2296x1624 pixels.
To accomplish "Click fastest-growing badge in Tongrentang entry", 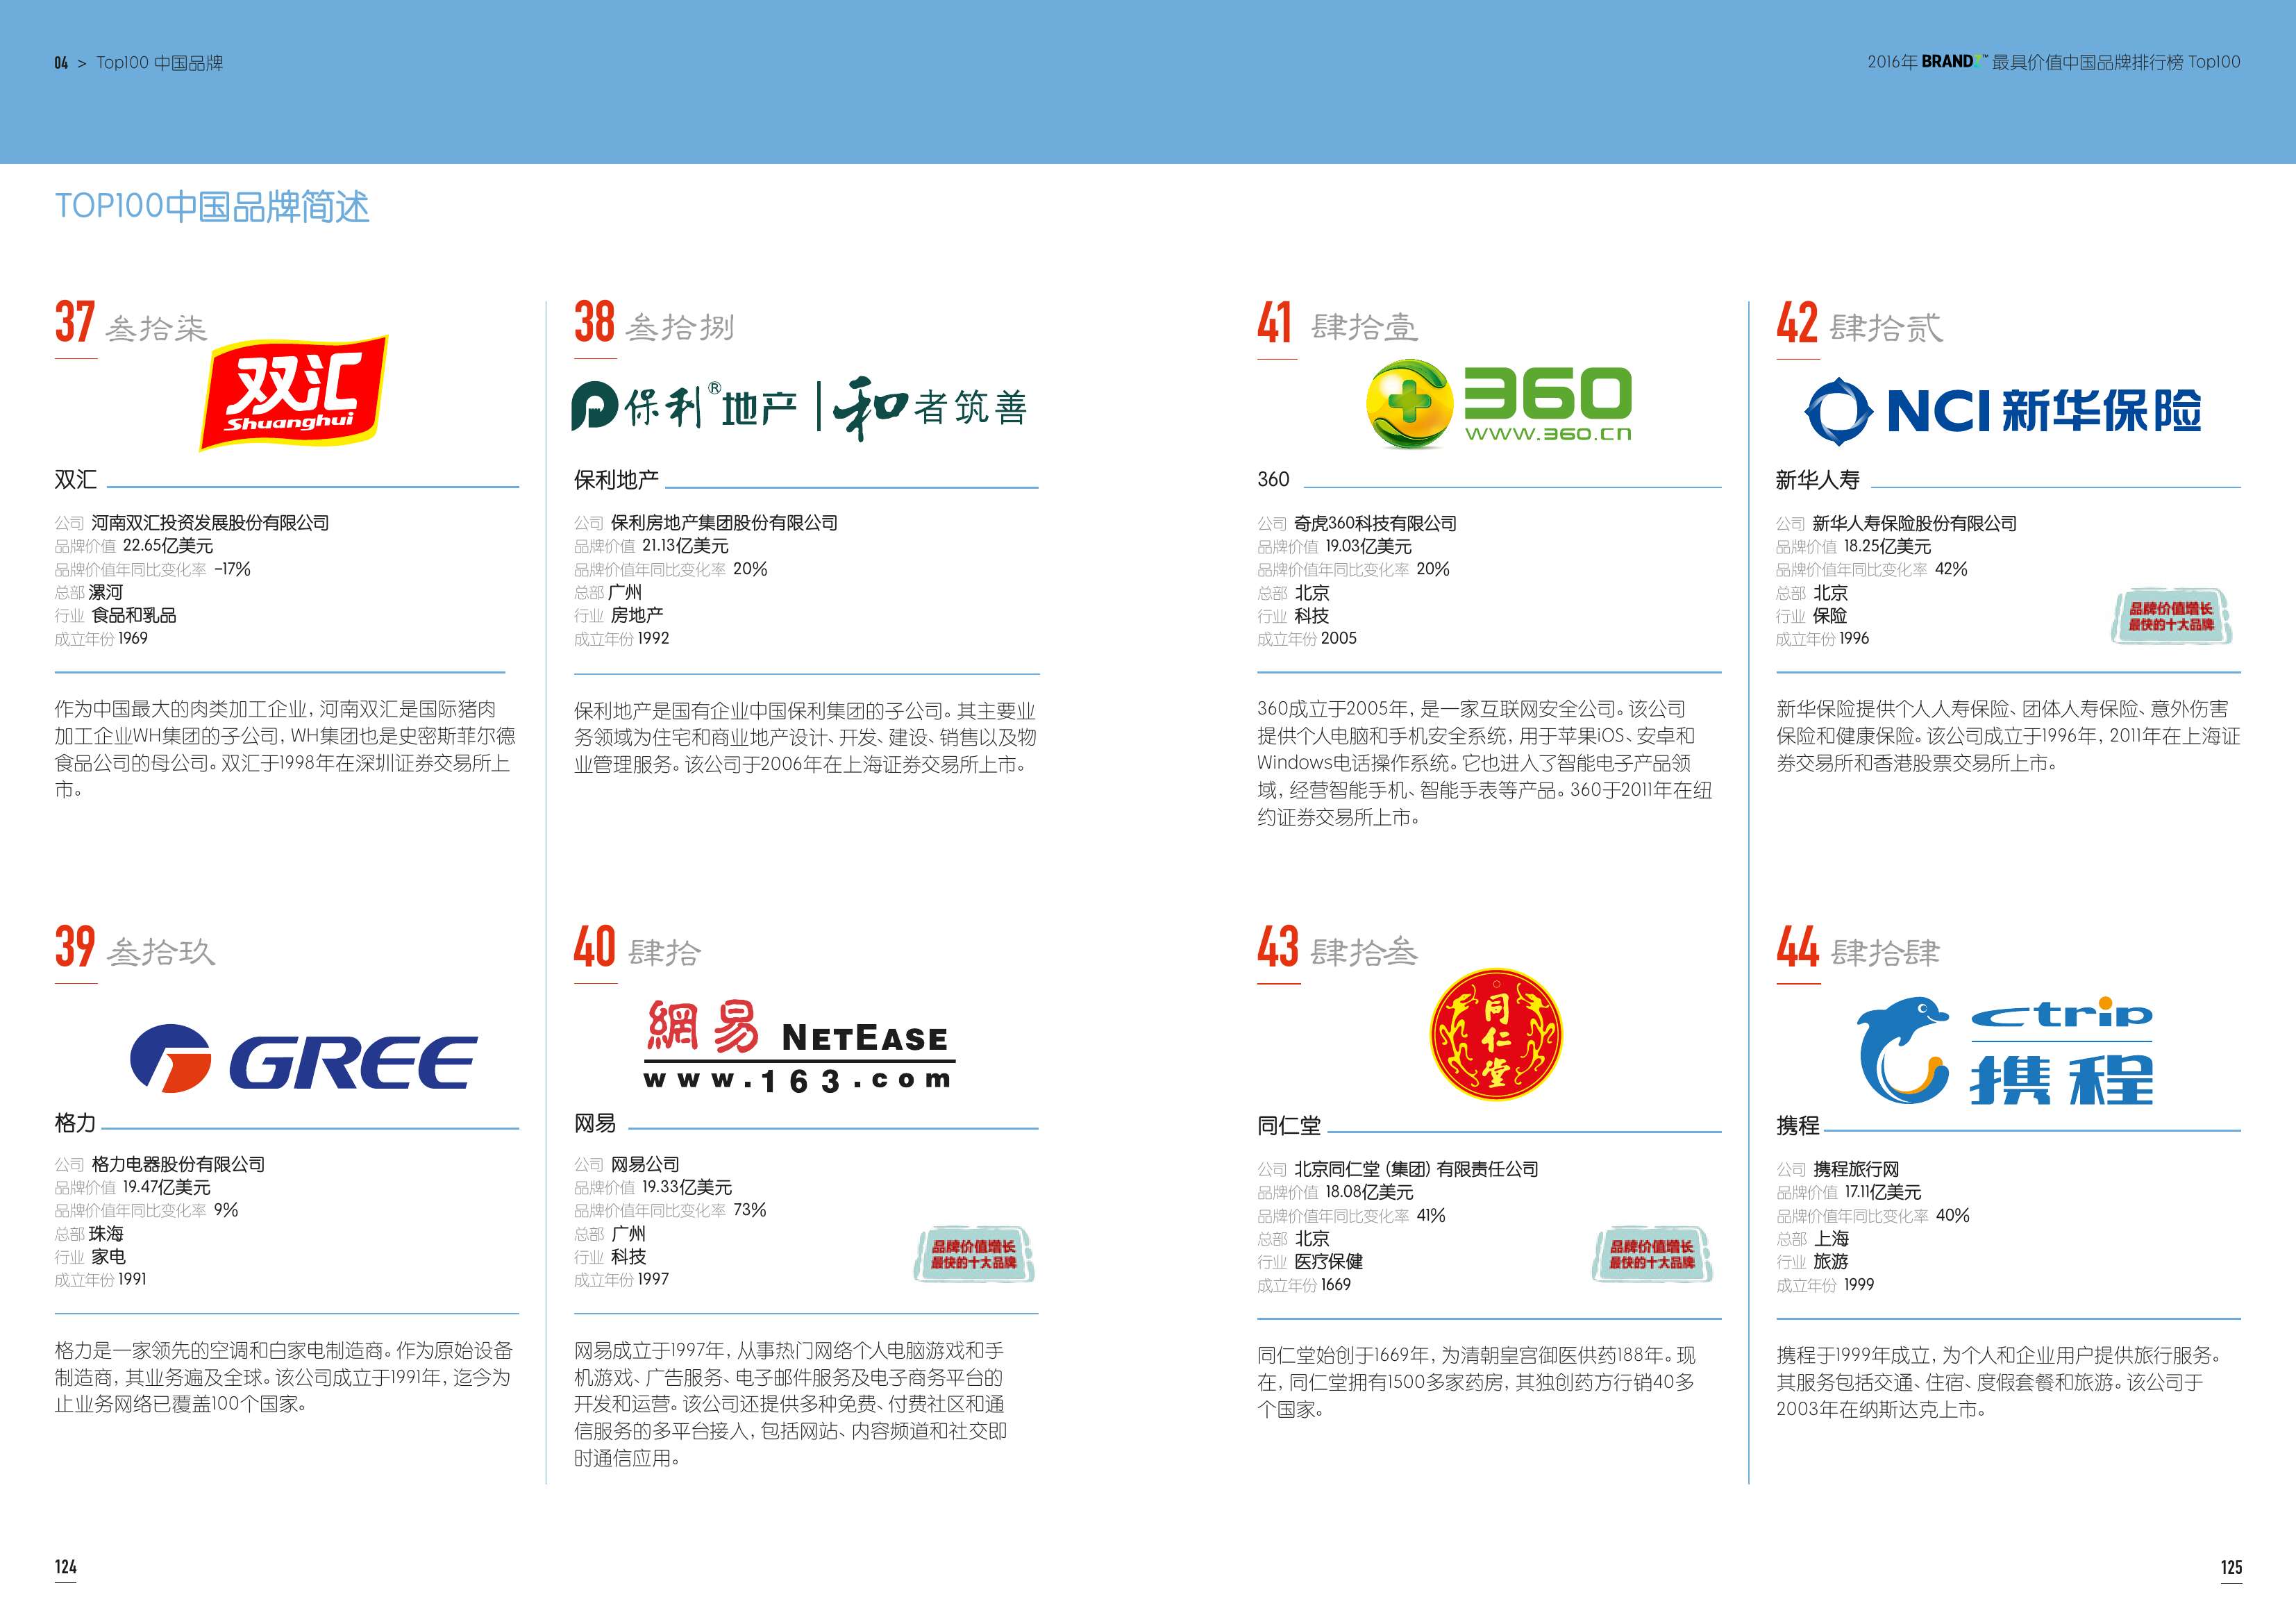I will point(1651,1255).
